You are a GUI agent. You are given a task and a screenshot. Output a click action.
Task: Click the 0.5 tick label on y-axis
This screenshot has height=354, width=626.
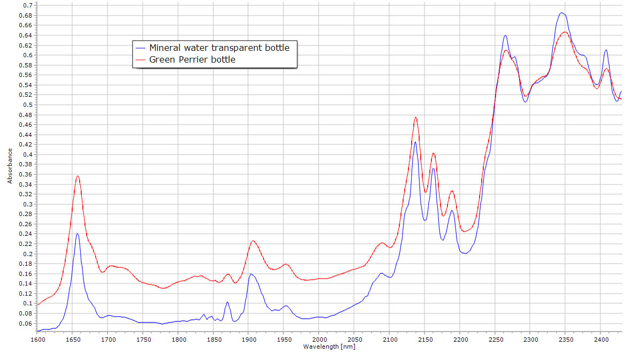pos(28,105)
